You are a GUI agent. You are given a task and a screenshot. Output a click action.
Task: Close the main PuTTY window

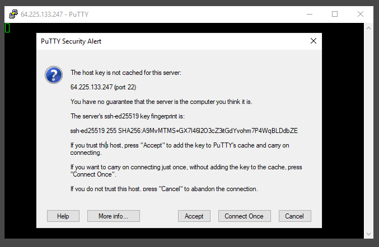[361, 14]
